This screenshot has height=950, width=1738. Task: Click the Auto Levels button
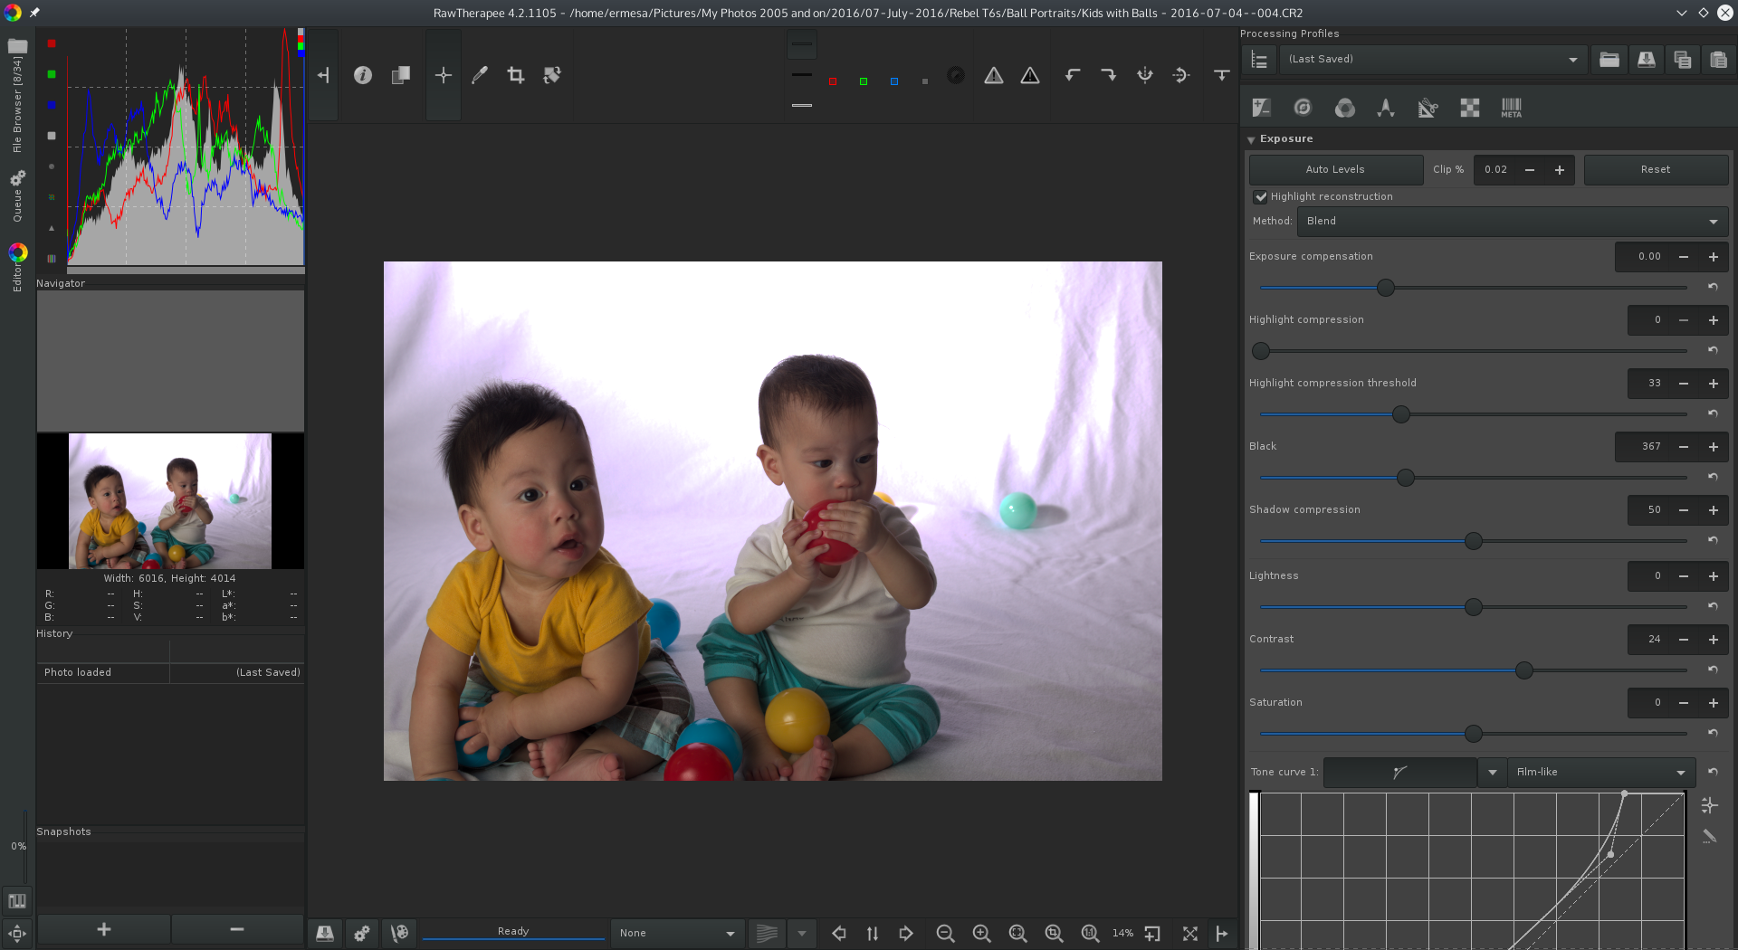tap(1335, 170)
